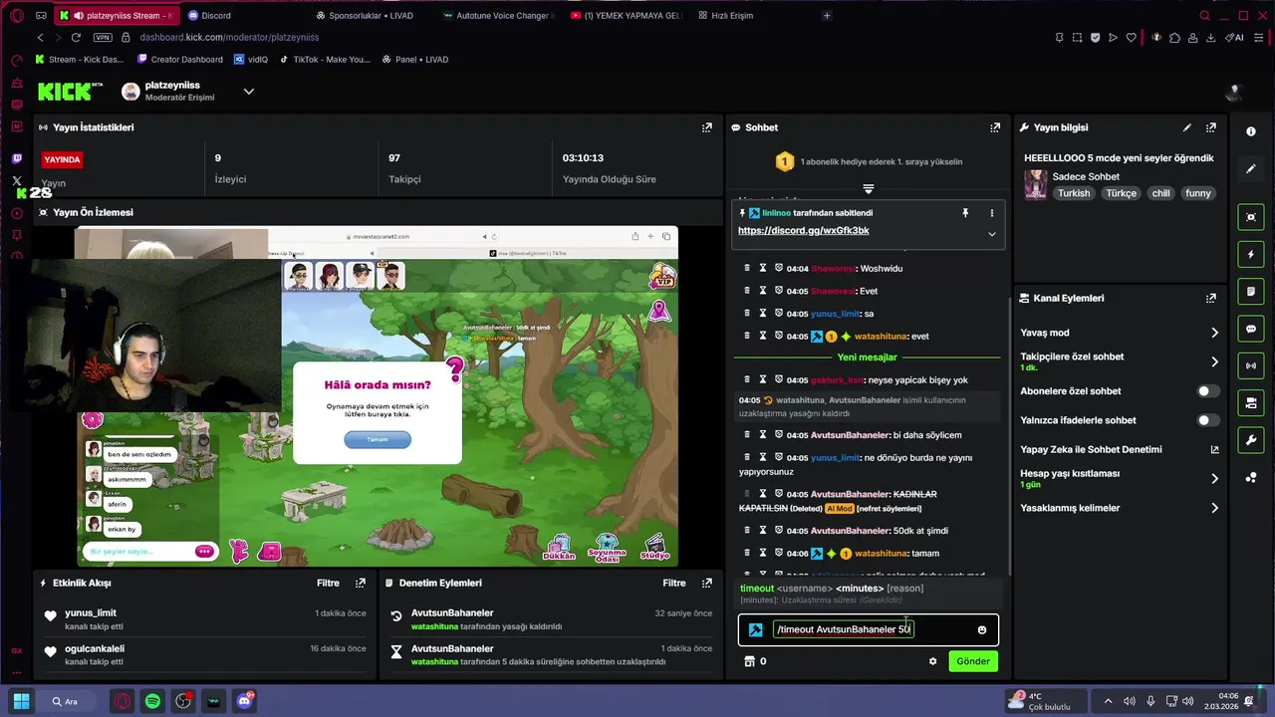1275x717 pixels.
Task: Open the discord.gg/wxGfk3bk link
Action: coord(803,230)
